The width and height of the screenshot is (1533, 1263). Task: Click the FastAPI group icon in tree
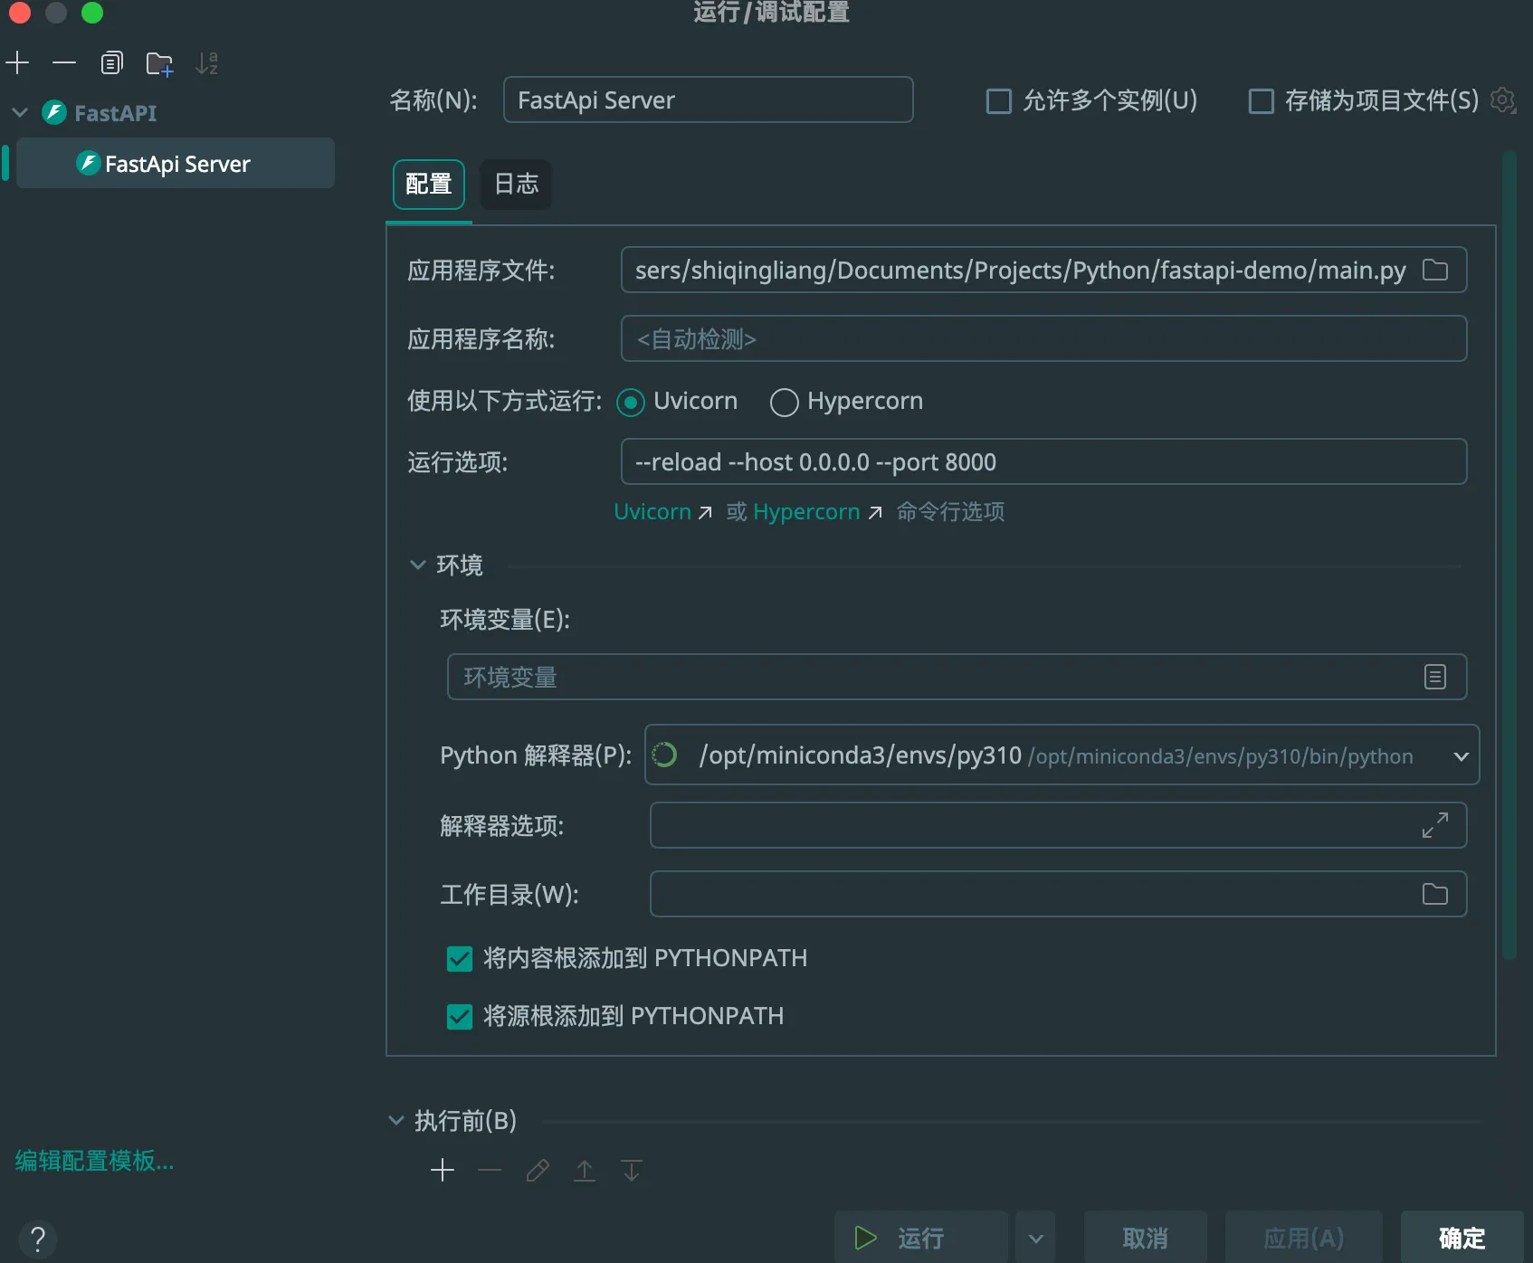tap(54, 112)
